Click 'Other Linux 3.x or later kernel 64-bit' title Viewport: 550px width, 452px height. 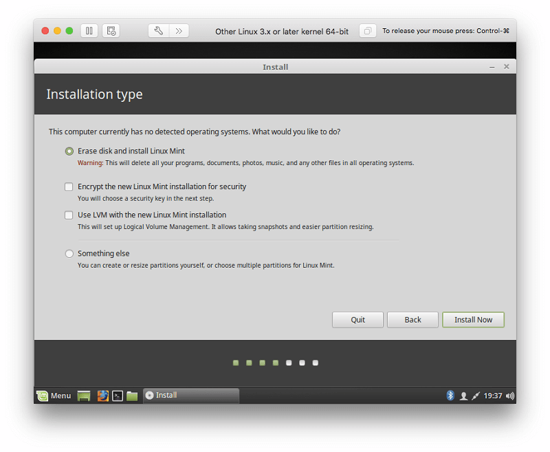coord(282,32)
